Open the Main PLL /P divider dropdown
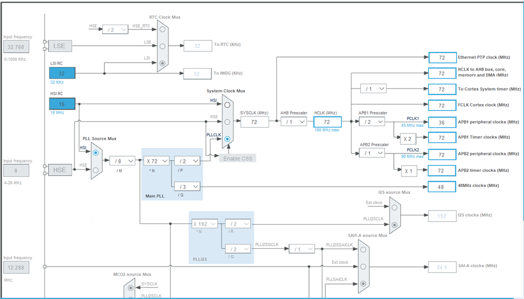Screen dimensions: 524x299 pyautogui.click(x=187, y=161)
